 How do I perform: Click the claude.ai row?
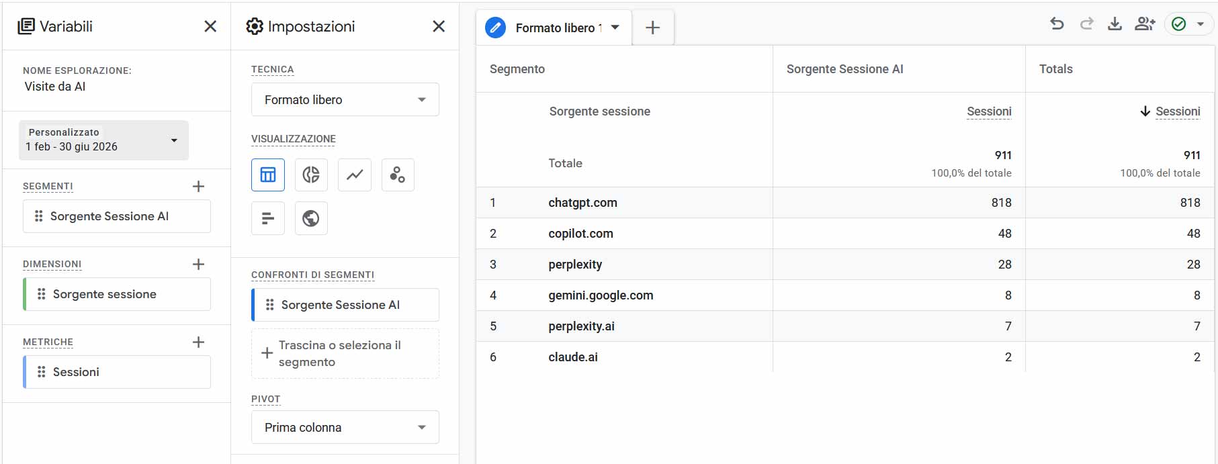(845, 357)
